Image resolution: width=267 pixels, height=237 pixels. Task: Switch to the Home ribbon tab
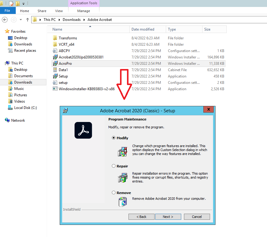25,11
